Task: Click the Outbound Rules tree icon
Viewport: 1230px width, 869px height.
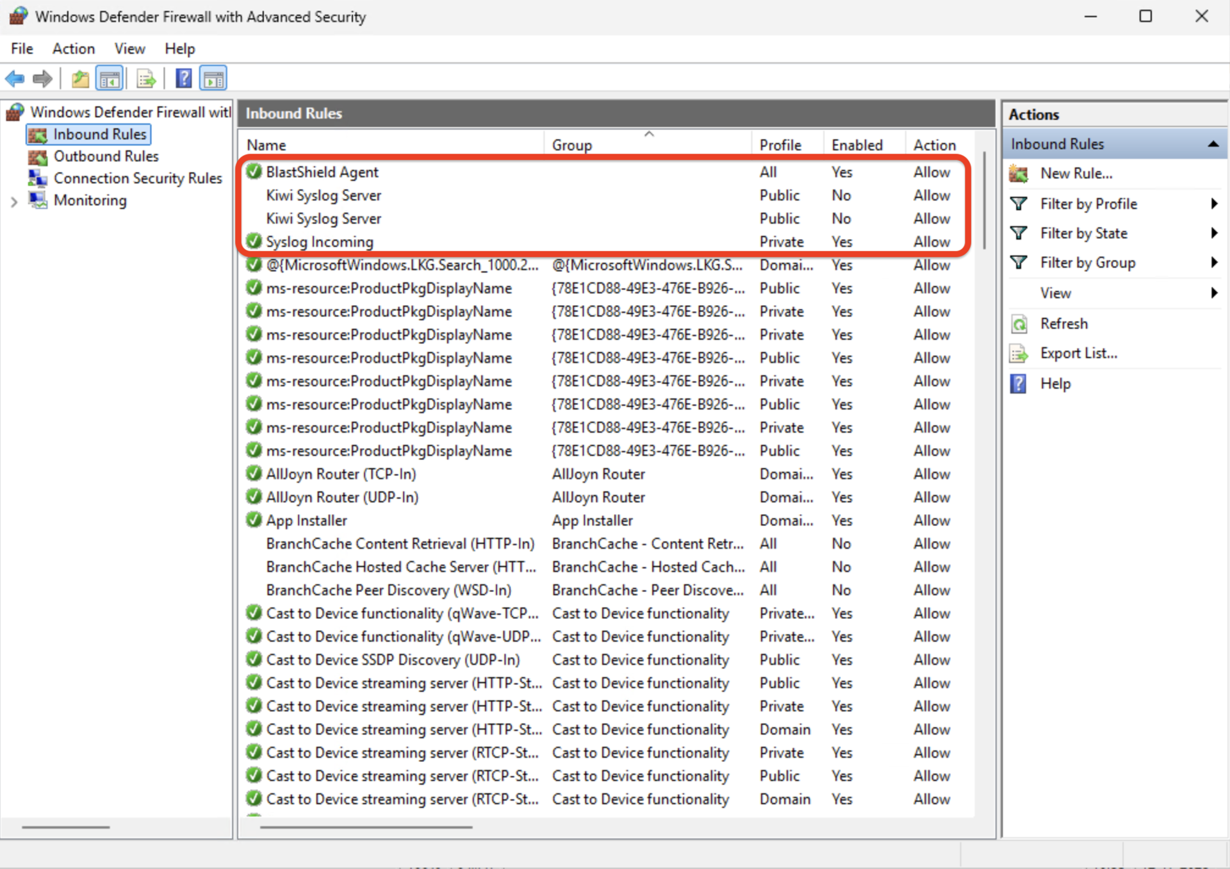Action: (x=38, y=156)
